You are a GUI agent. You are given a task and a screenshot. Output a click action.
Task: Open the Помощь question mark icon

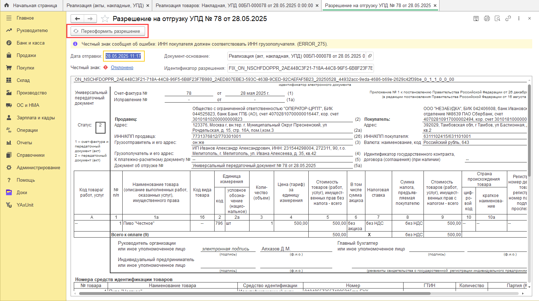pos(9,180)
